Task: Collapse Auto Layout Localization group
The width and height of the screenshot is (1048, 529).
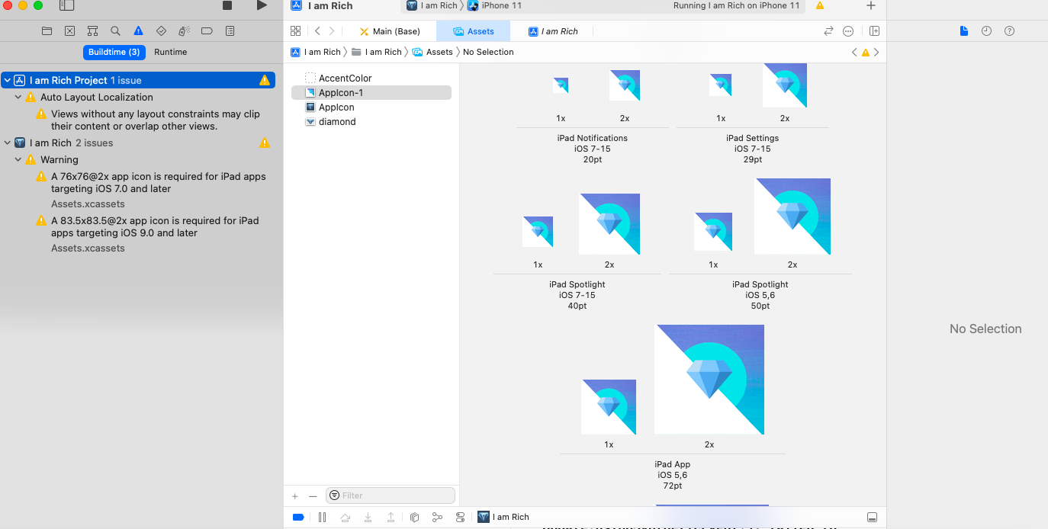Action: (18, 97)
